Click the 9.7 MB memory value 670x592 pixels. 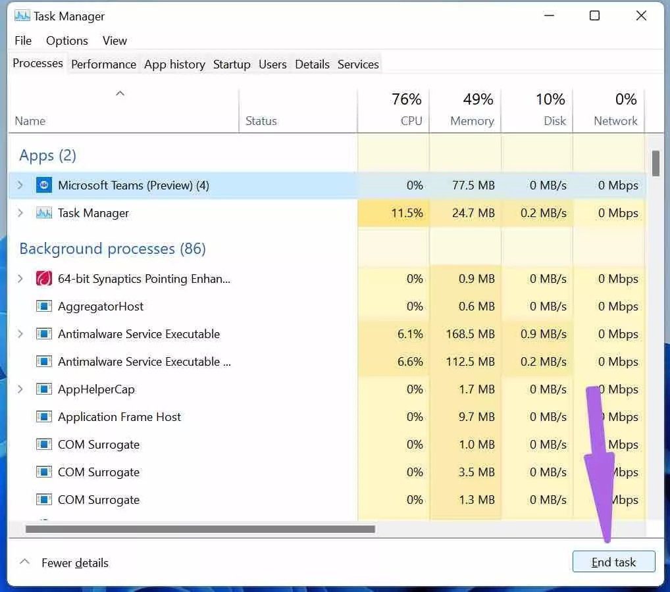[476, 416]
